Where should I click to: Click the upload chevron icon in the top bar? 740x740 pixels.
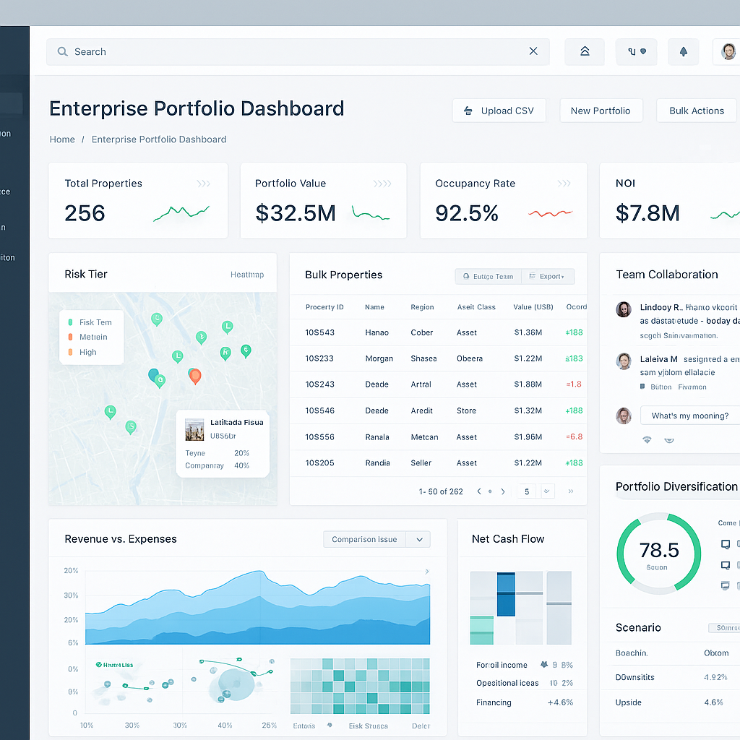(585, 51)
